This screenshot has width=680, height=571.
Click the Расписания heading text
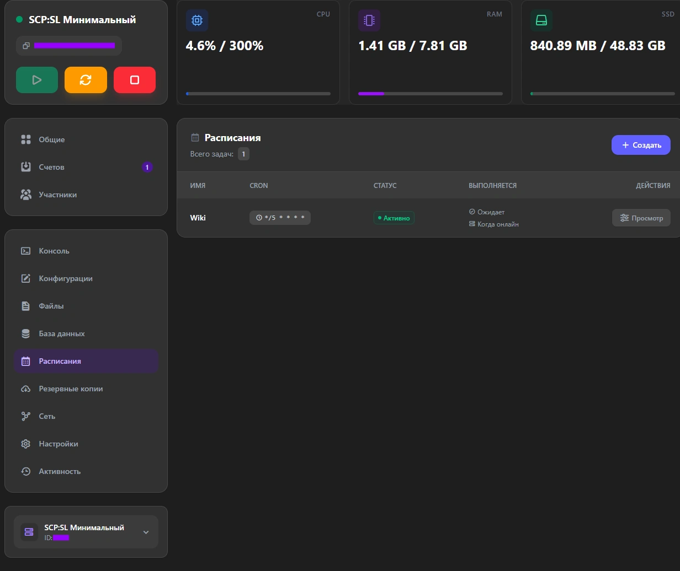coord(232,138)
